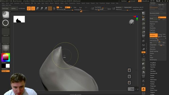Viewport: 169px width, 95px height.
Task: Toggle Line Fill PolyFrame icon
Action: click(143, 76)
